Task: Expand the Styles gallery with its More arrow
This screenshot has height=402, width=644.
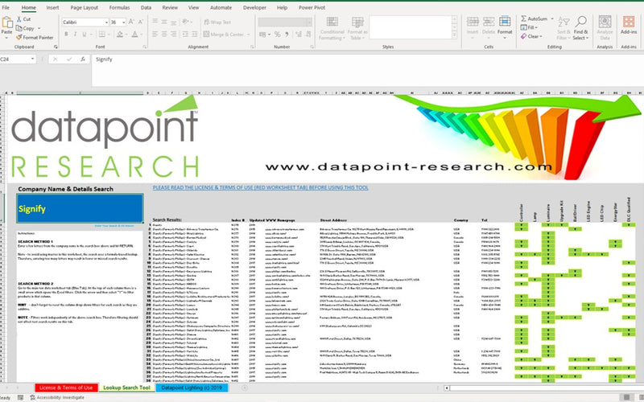Action: 455,36
